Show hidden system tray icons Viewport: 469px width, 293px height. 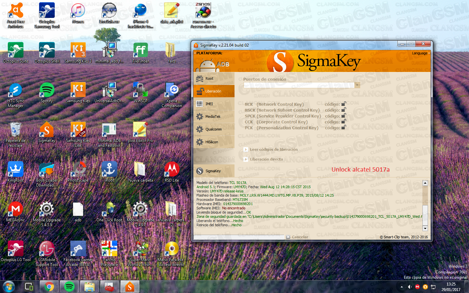click(402, 287)
